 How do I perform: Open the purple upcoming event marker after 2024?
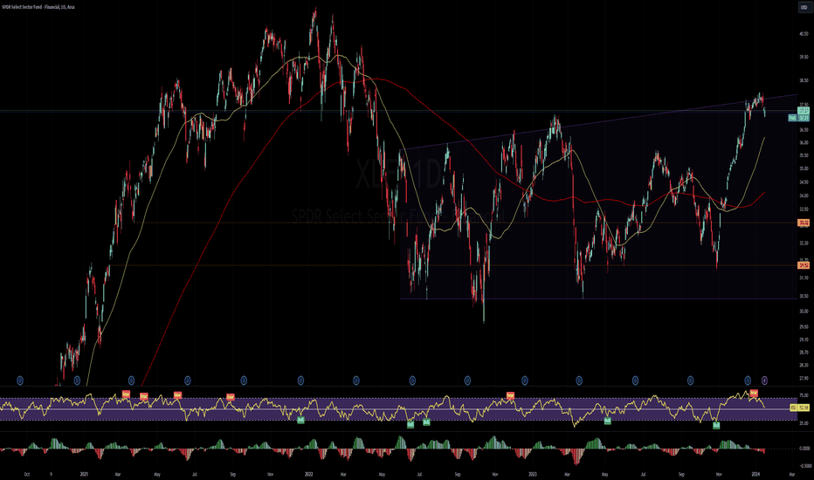click(x=764, y=381)
